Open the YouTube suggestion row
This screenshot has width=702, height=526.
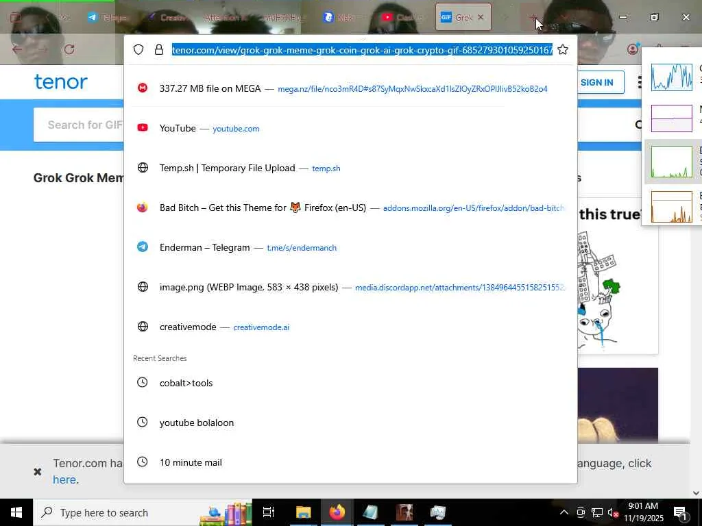[350, 128]
